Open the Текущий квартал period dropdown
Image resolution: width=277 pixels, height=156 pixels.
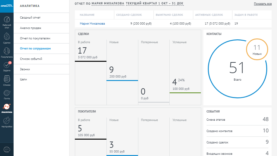154,4
